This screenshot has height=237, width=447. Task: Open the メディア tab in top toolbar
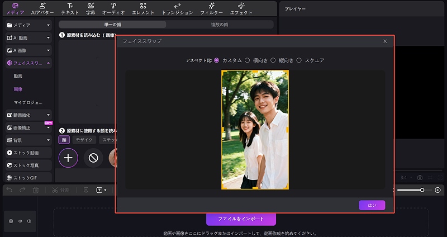click(x=15, y=9)
